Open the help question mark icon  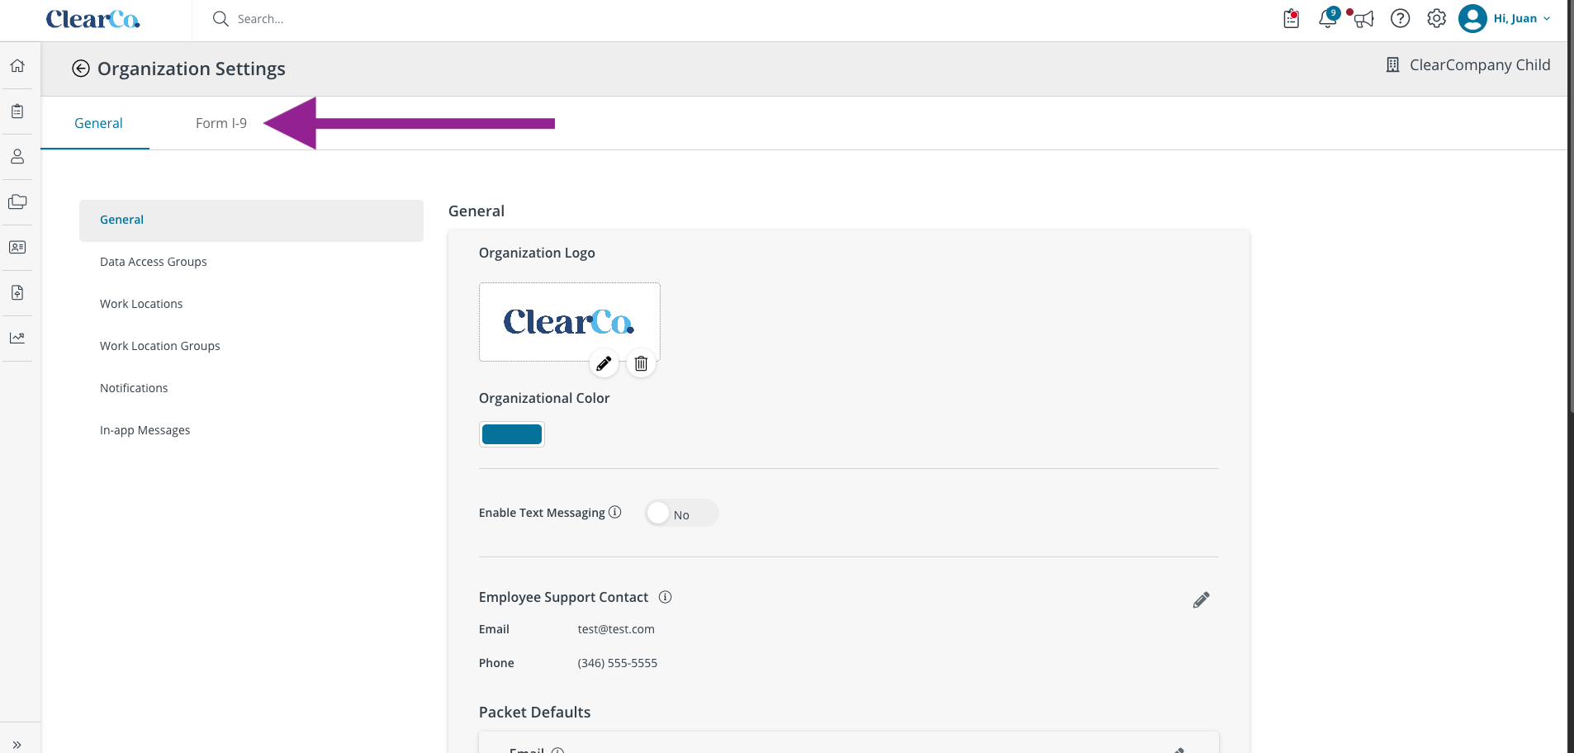(x=1401, y=18)
